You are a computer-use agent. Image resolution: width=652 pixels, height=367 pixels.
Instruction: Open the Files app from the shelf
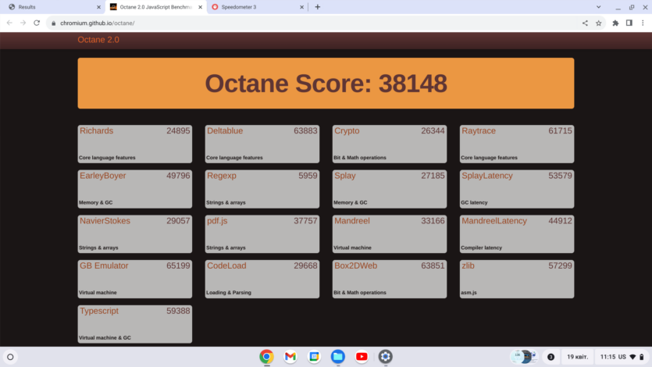[337, 357]
